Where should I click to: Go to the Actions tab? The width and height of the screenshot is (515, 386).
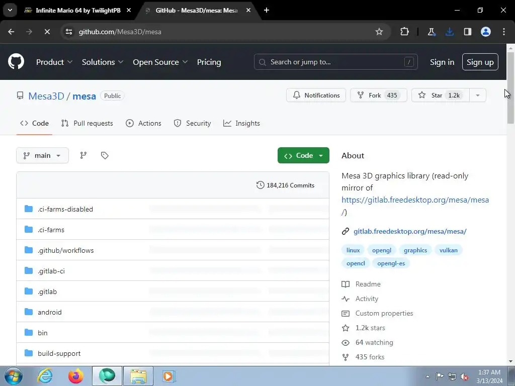(x=143, y=124)
